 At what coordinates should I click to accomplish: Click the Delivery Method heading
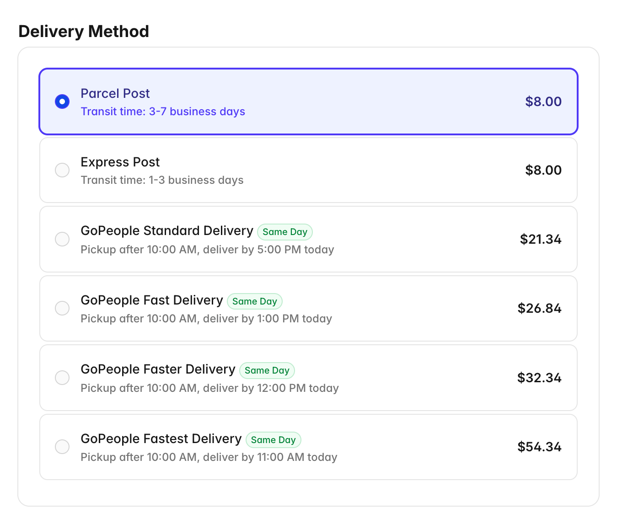[84, 32]
